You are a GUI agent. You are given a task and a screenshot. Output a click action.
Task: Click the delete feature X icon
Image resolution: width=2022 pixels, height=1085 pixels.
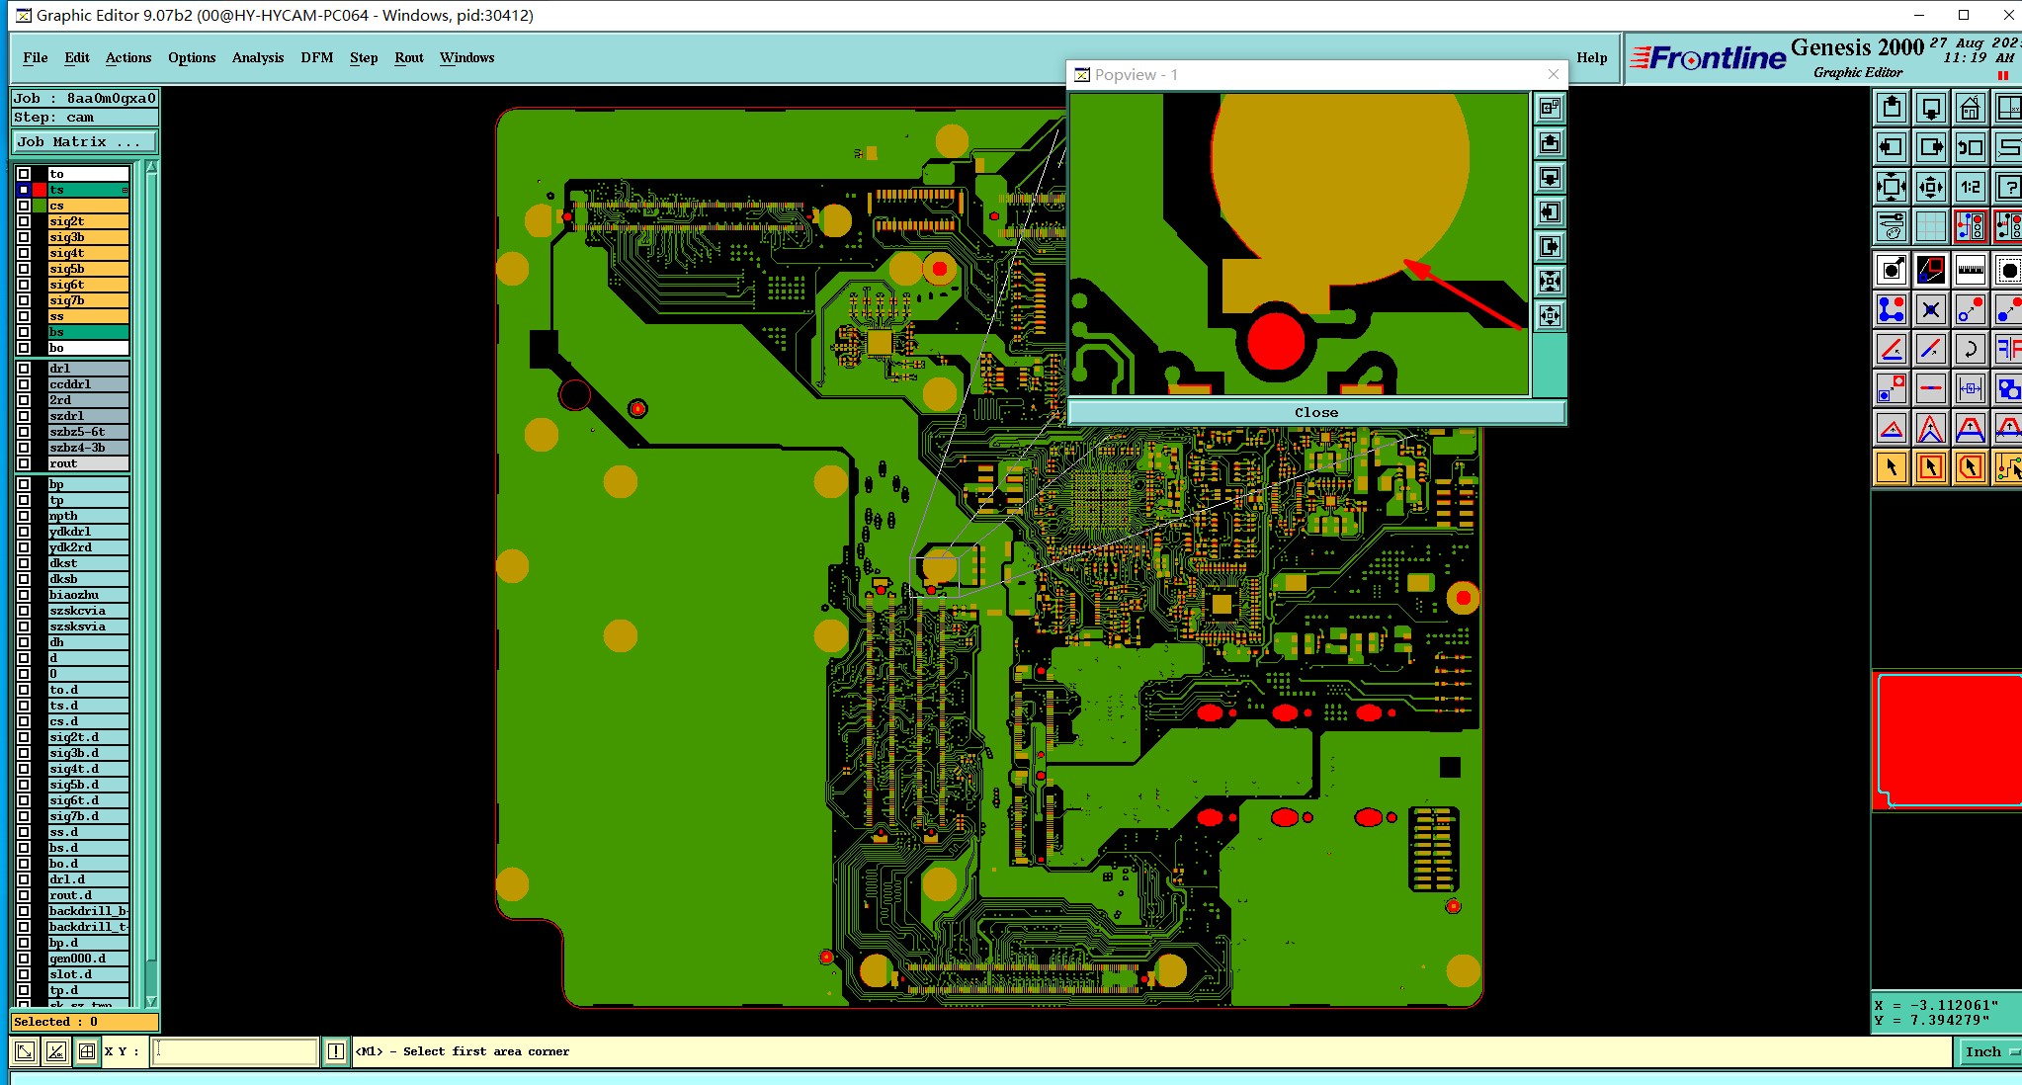pos(1930,309)
